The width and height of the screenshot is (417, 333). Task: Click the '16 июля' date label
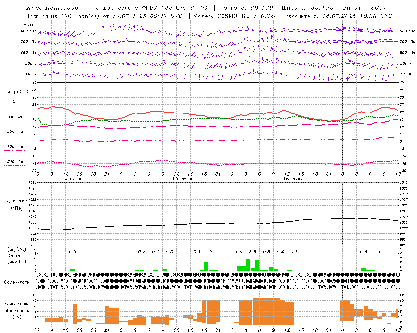pos(293,179)
